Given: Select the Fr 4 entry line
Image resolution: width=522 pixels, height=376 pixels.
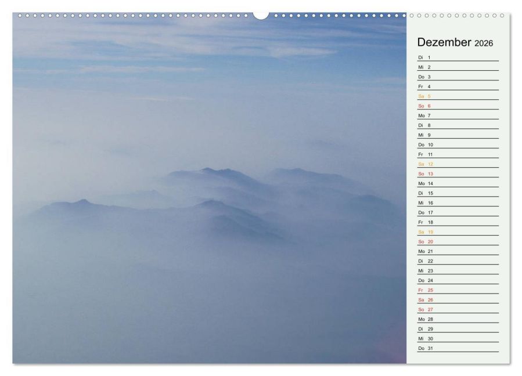Looking at the screenshot, I should pyautogui.click(x=457, y=86).
